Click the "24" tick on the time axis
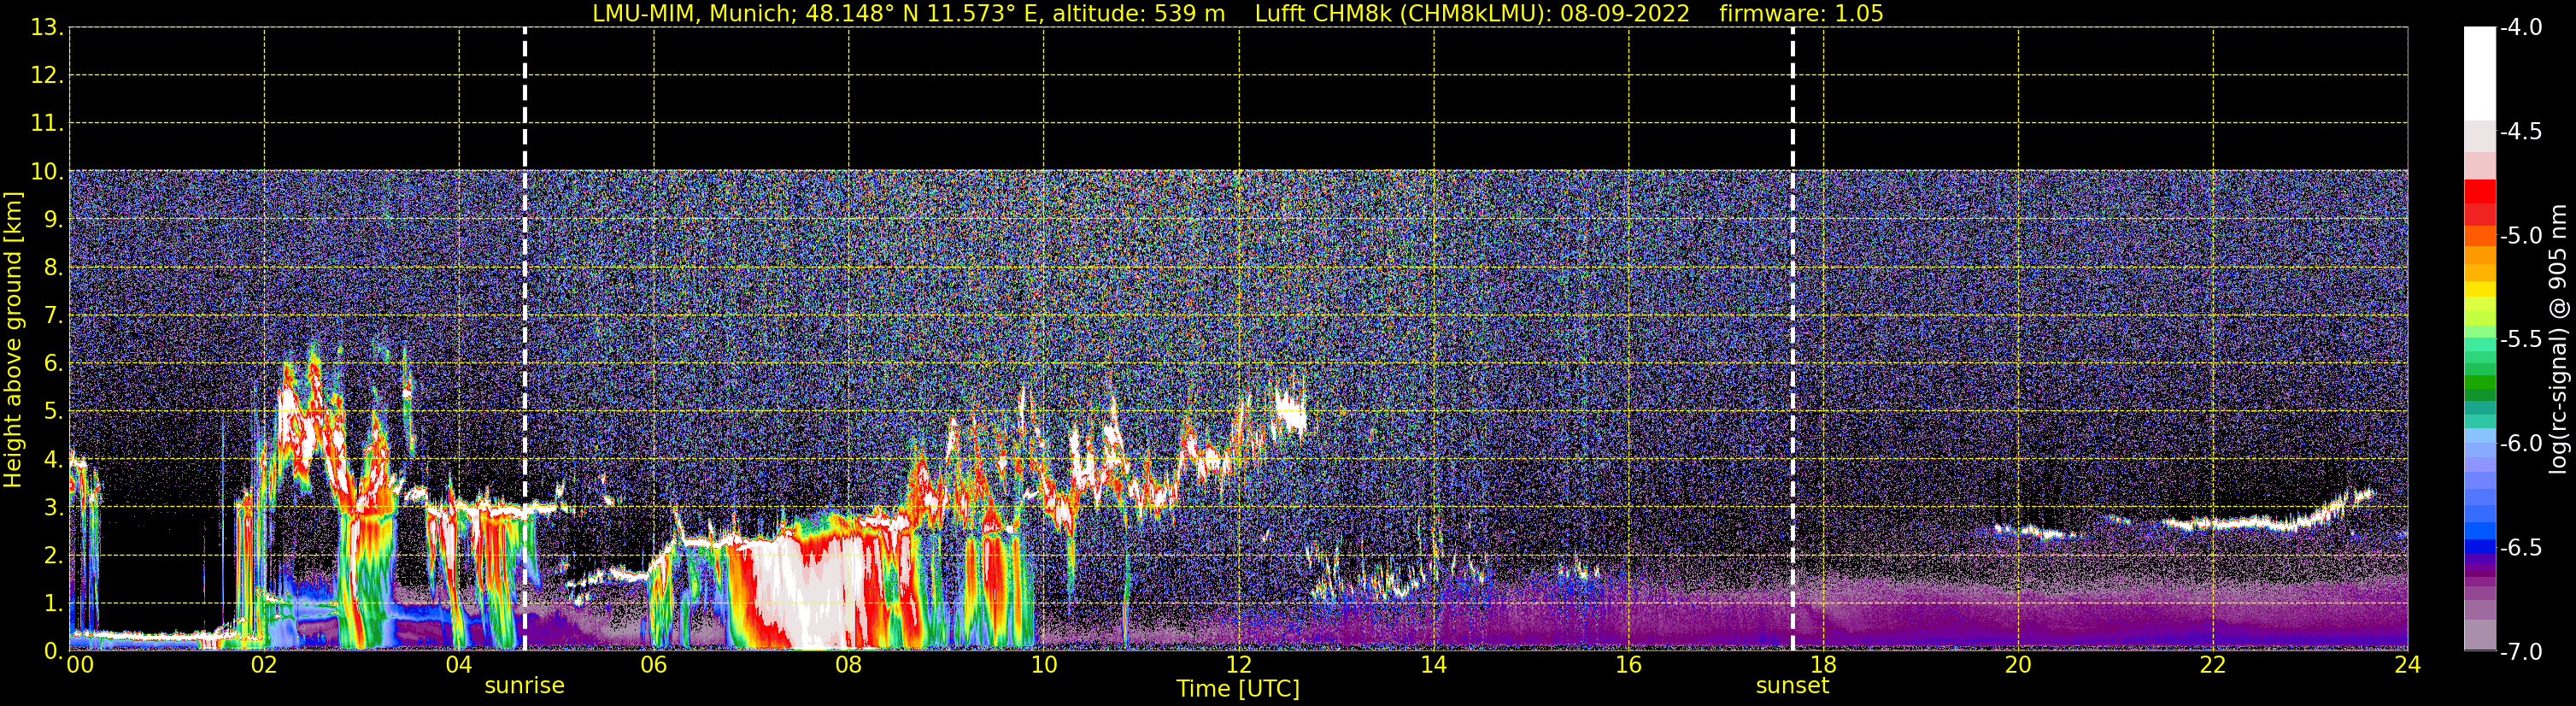This screenshot has height=706, width=2576. [2408, 665]
